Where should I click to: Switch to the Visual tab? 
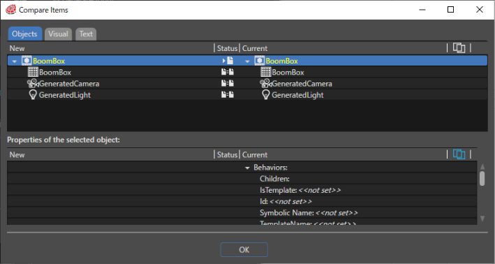click(x=58, y=34)
